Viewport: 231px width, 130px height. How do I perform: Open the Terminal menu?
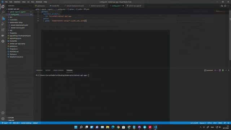click(39, 2)
